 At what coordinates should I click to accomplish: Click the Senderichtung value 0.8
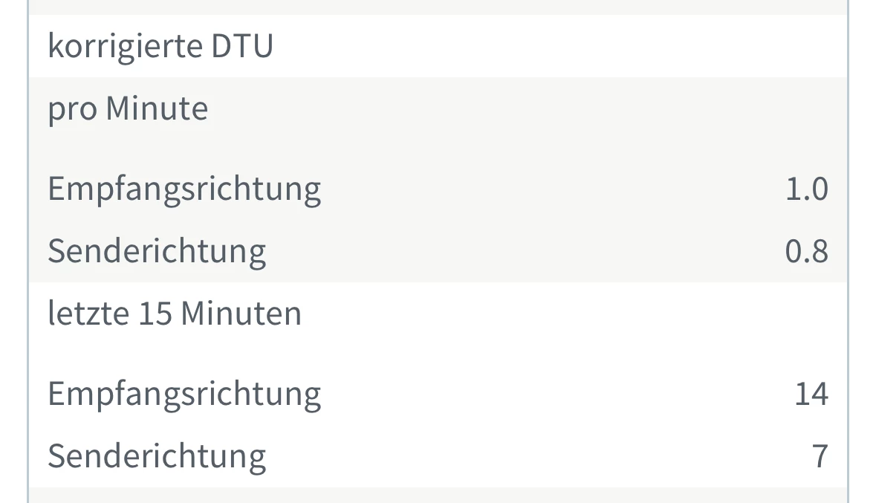(806, 252)
